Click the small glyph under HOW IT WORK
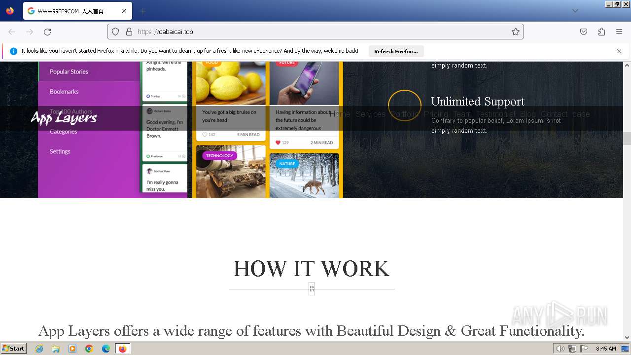 click(312, 289)
